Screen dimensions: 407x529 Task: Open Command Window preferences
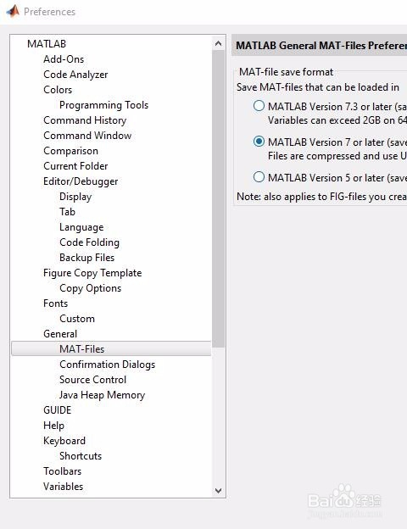pos(87,136)
